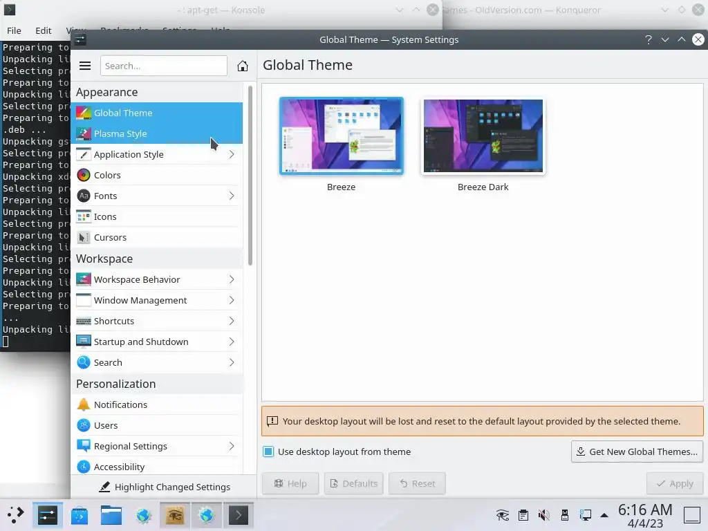Screen dimensions: 708x531
Task: Open Discover software center from taskbar
Action: 80,514
